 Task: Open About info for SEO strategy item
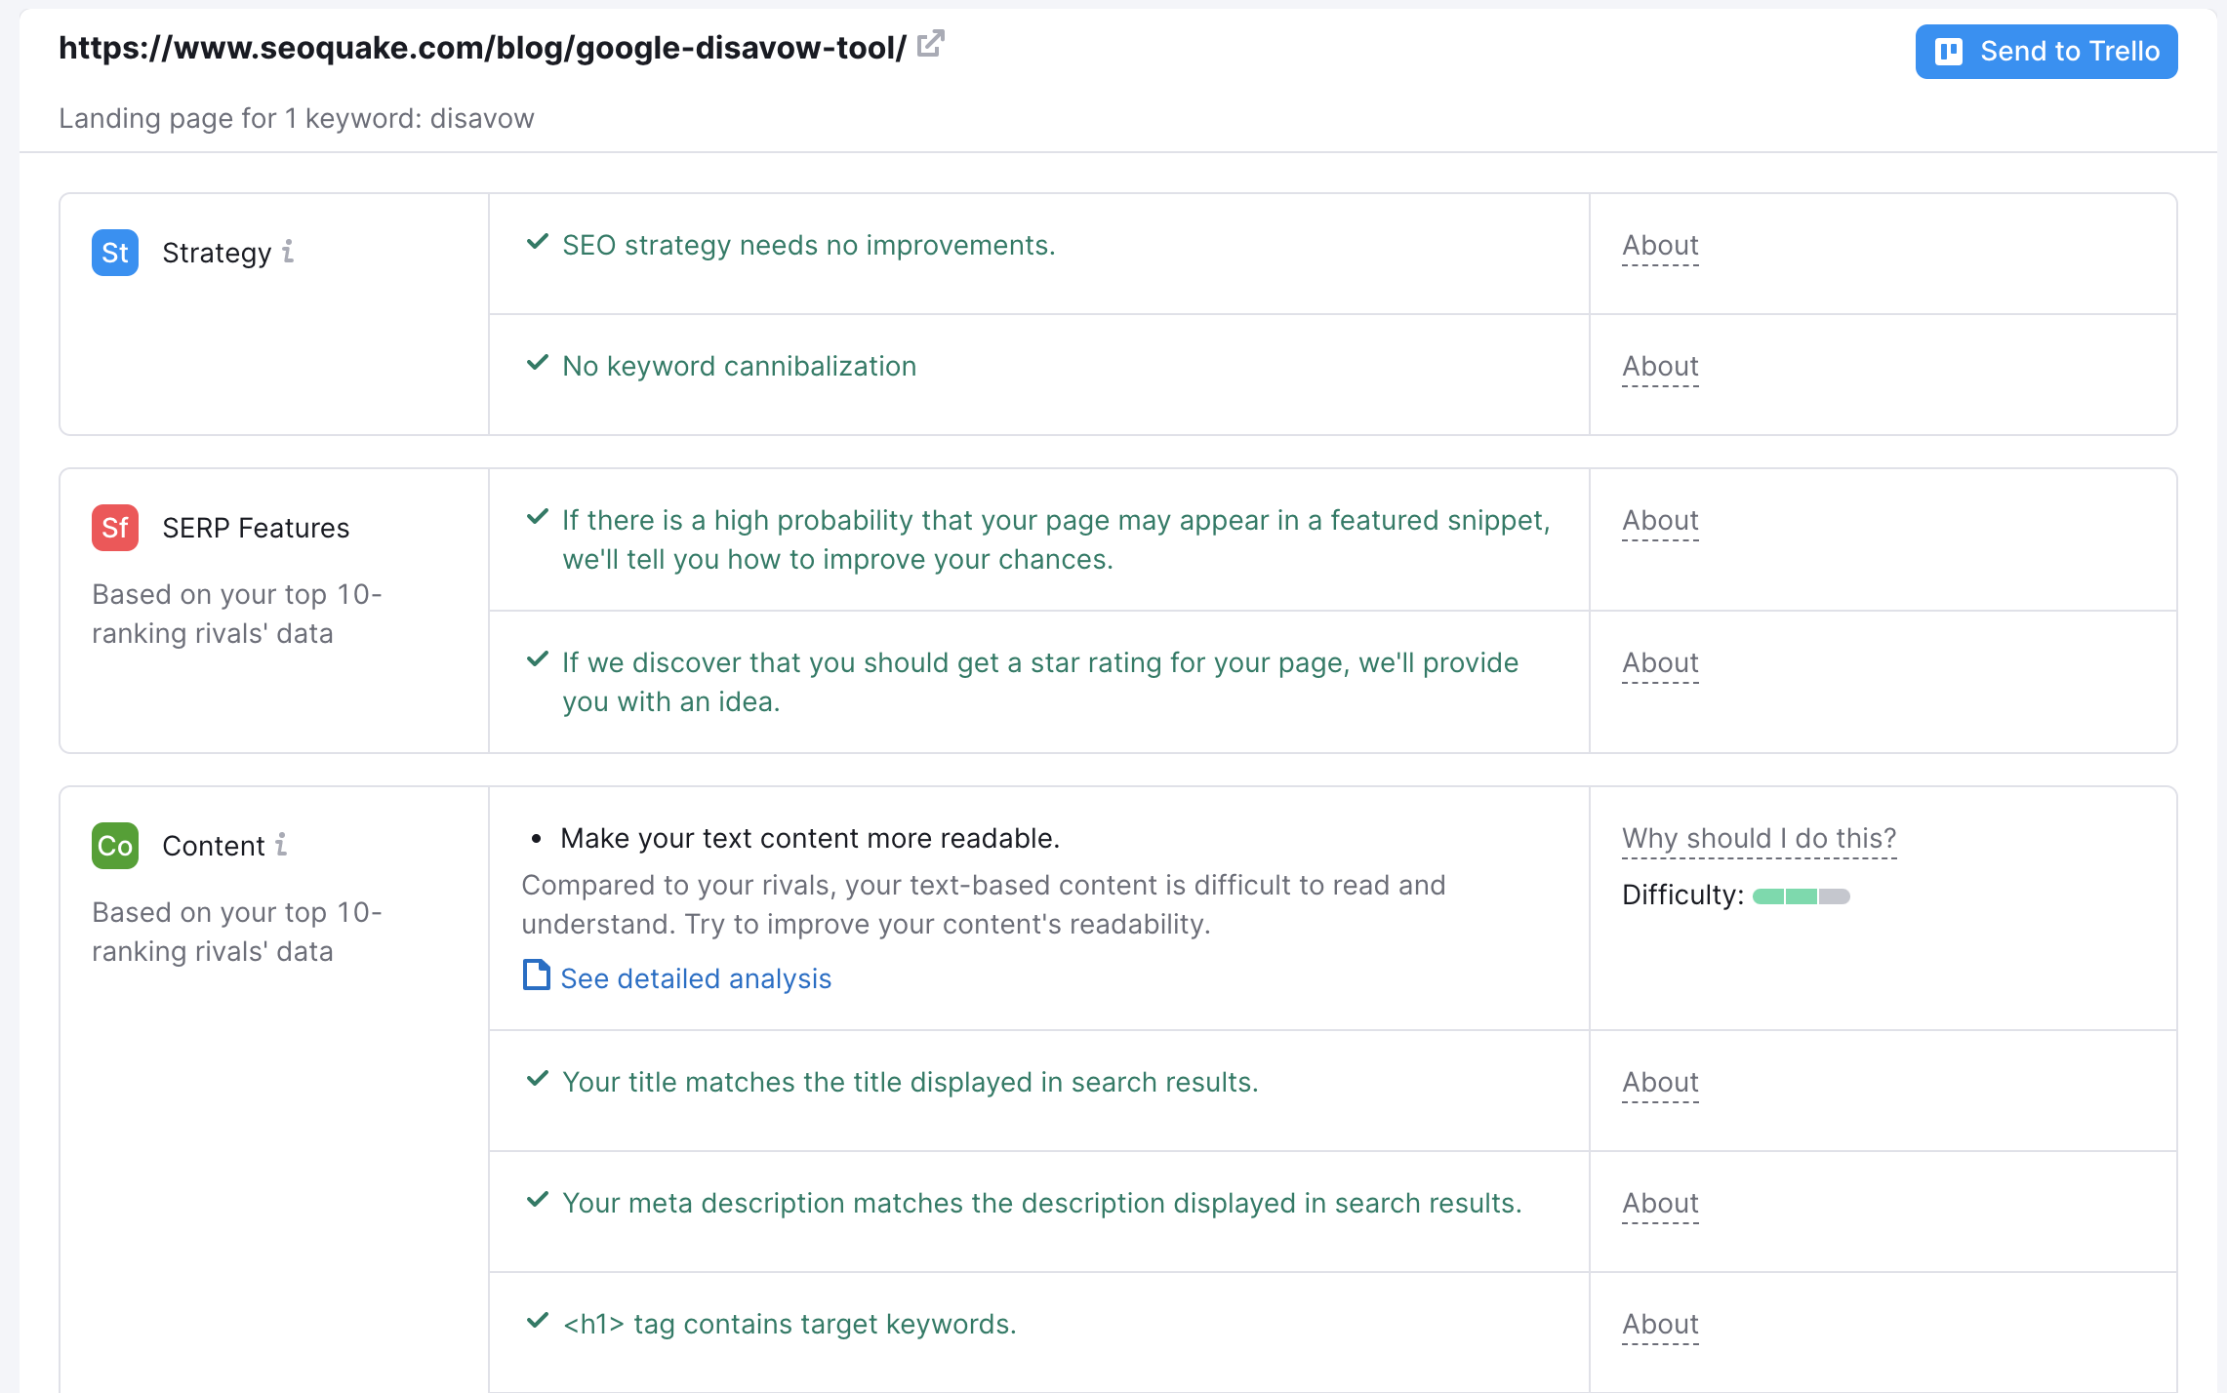[x=1659, y=244]
